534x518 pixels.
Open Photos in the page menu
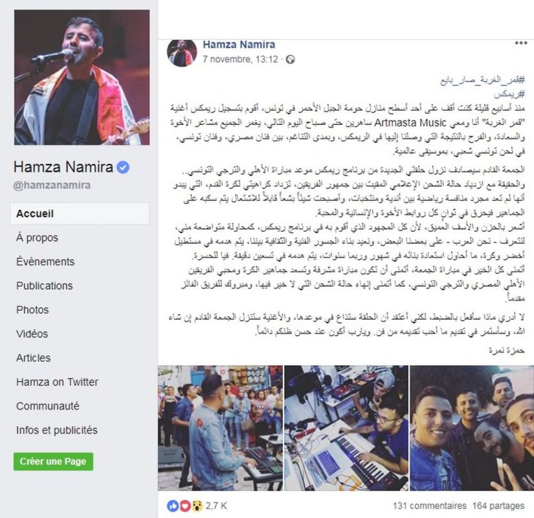pos(32,310)
